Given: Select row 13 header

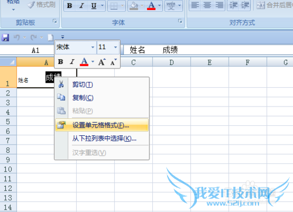Looking at the screenshot, I should coord(8,197).
